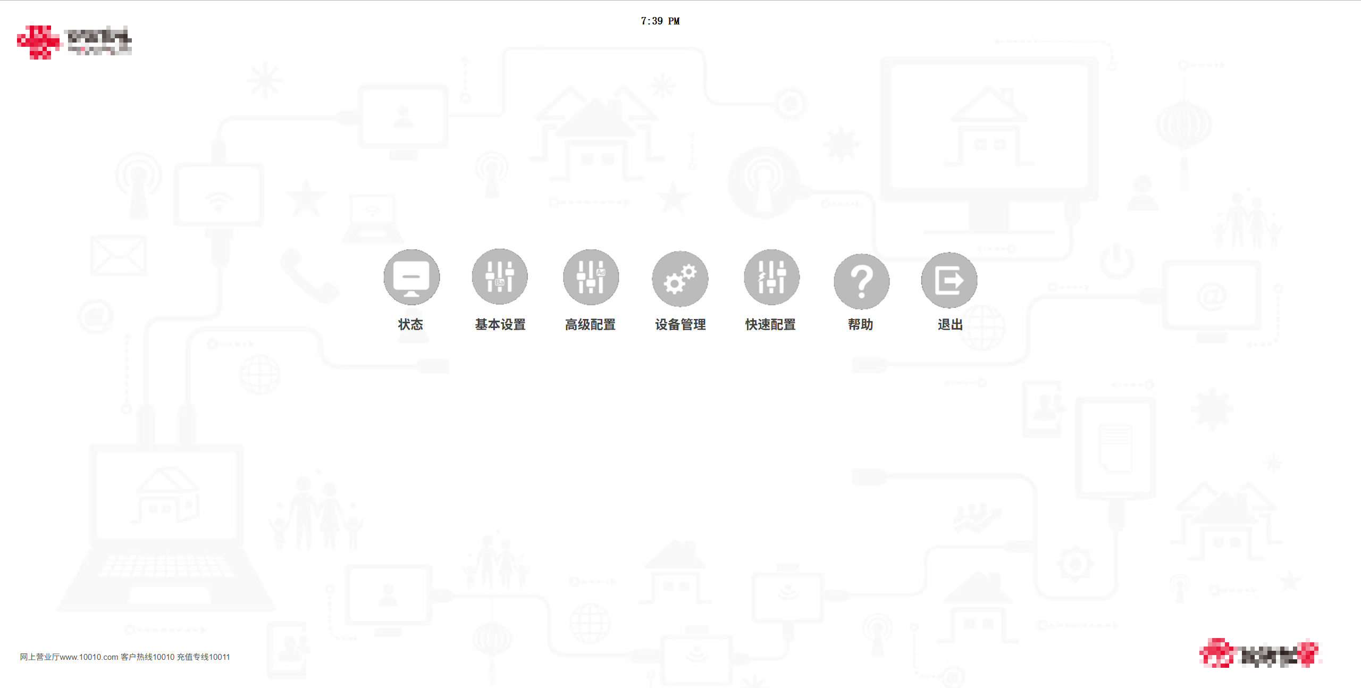Open the 高级配置 advanced sliders icon
This screenshot has height=688, width=1361.
(x=591, y=277)
